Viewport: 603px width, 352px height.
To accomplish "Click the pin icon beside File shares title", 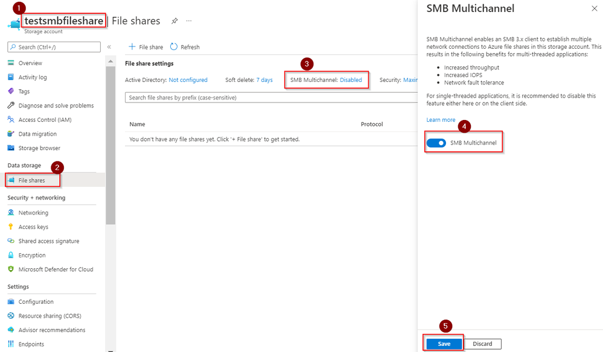I will (x=174, y=20).
